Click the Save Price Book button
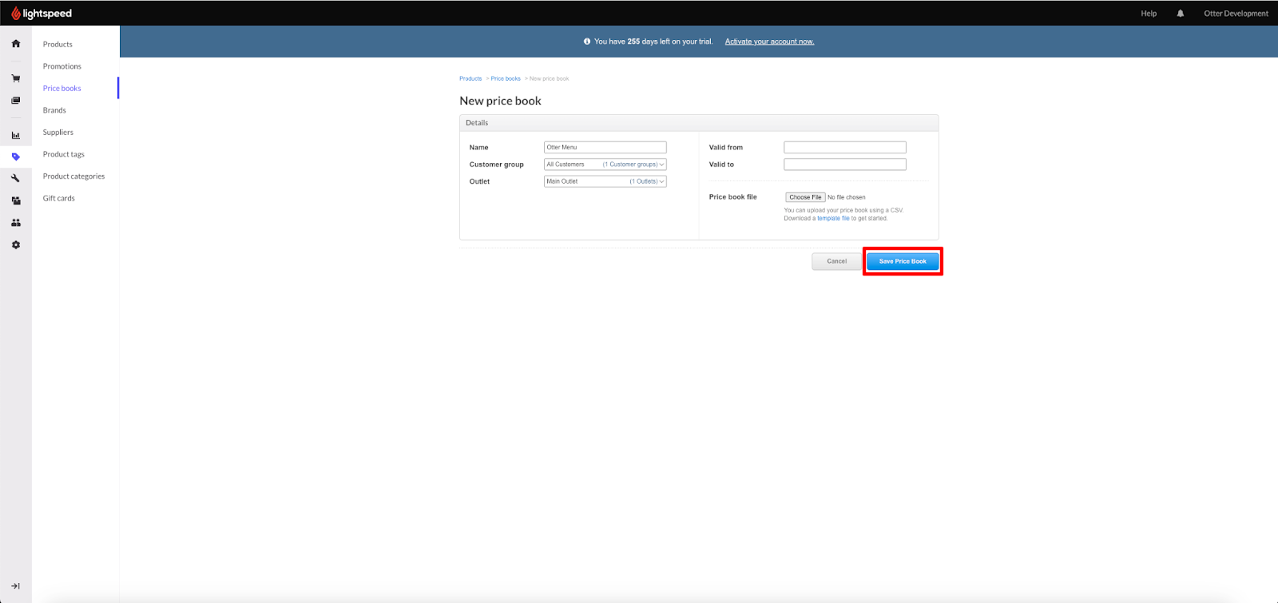The height and width of the screenshot is (603, 1278). click(903, 261)
